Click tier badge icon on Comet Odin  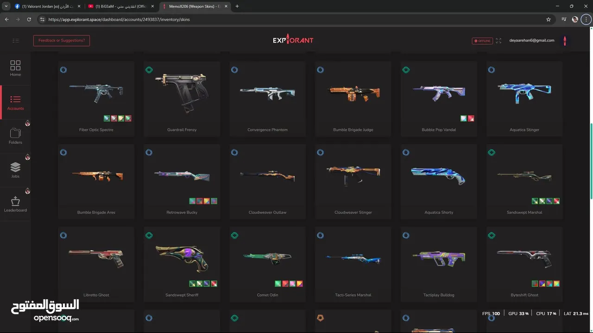tap(234, 235)
